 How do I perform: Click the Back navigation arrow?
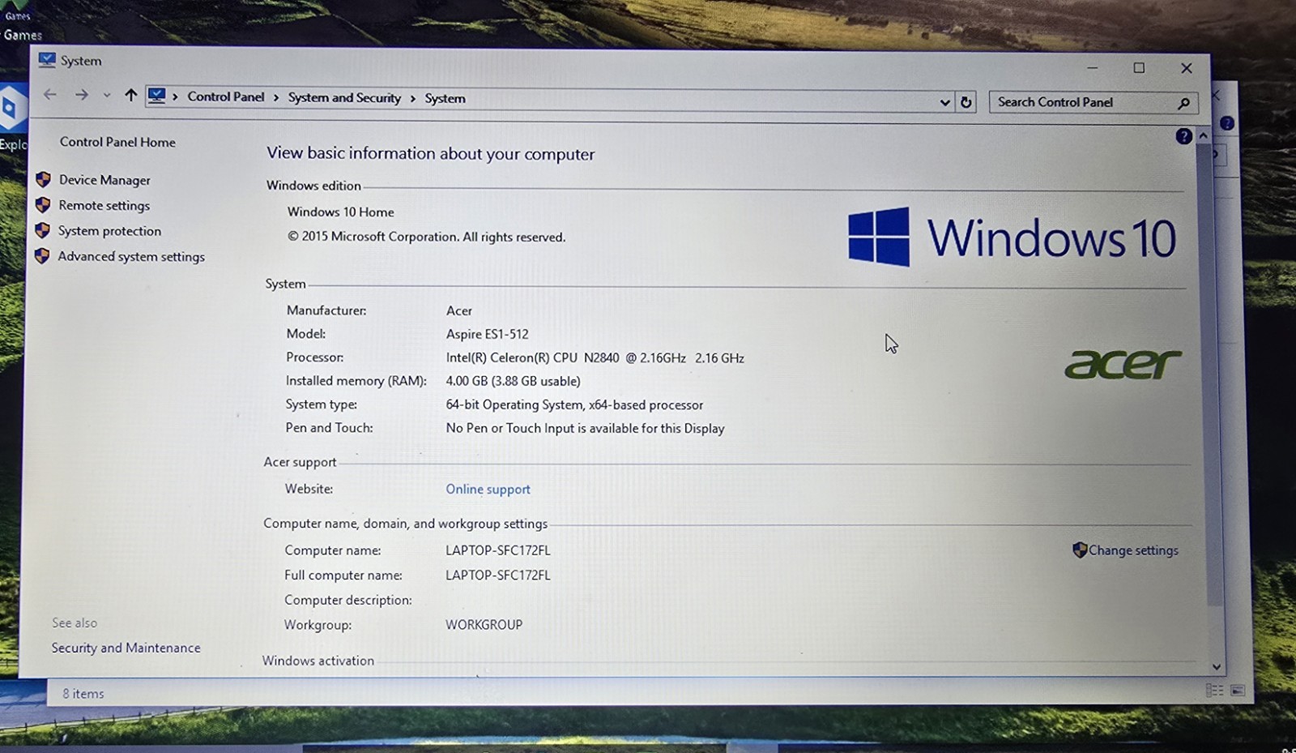tap(50, 95)
